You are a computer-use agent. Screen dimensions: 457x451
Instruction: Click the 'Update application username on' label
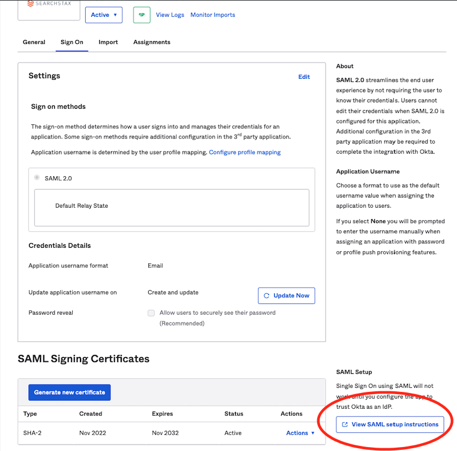(x=73, y=292)
